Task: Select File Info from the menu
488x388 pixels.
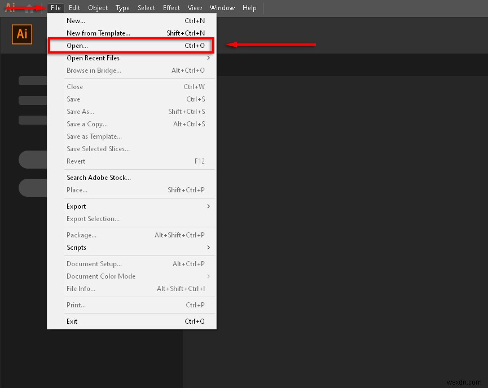Action: click(x=80, y=288)
